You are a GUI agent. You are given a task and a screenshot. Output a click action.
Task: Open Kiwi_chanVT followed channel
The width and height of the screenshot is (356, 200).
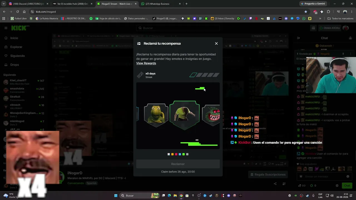tap(24, 82)
